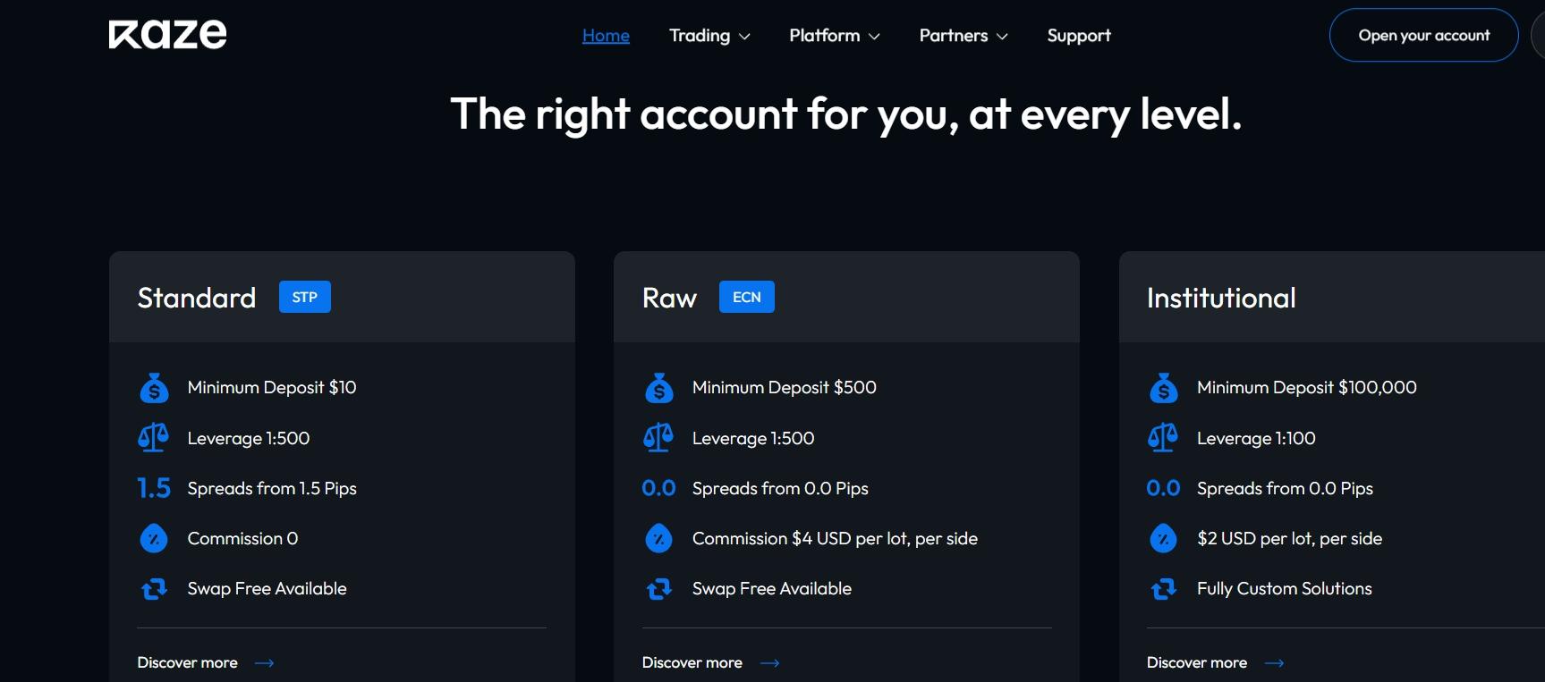Click the 1.5 spread icon in Standard card
1545x682 pixels.
154,488
